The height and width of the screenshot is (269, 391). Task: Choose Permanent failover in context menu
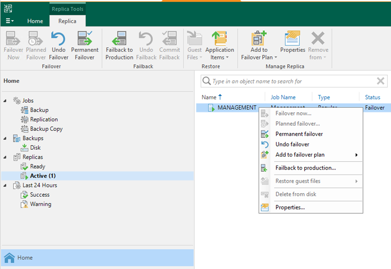pyautogui.click(x=299, y=134)
